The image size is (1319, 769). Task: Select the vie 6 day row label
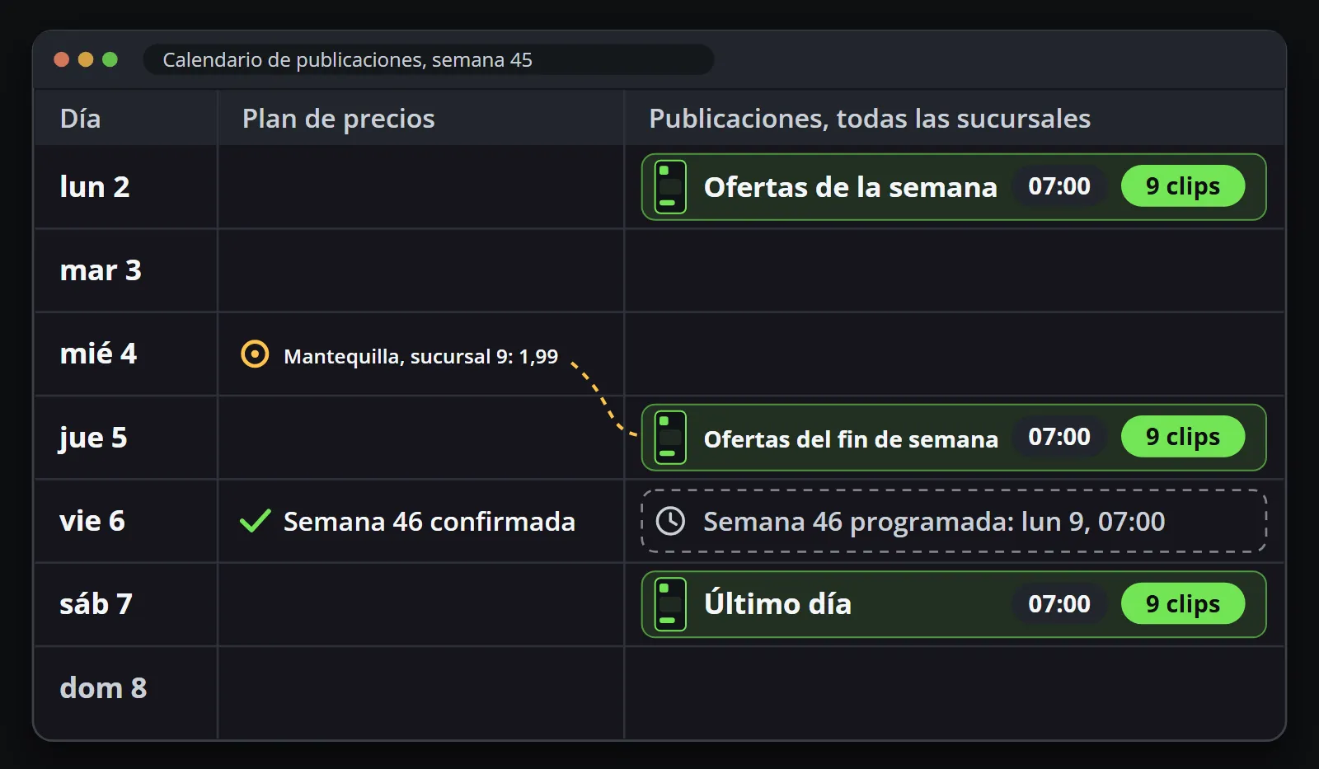pyautogui.click(x=92, y=521)
